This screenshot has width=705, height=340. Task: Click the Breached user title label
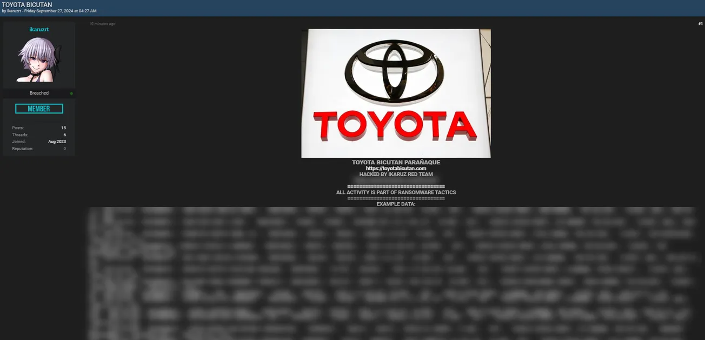point(39,93)
